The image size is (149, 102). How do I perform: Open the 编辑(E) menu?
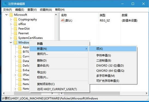pos(20,10)
